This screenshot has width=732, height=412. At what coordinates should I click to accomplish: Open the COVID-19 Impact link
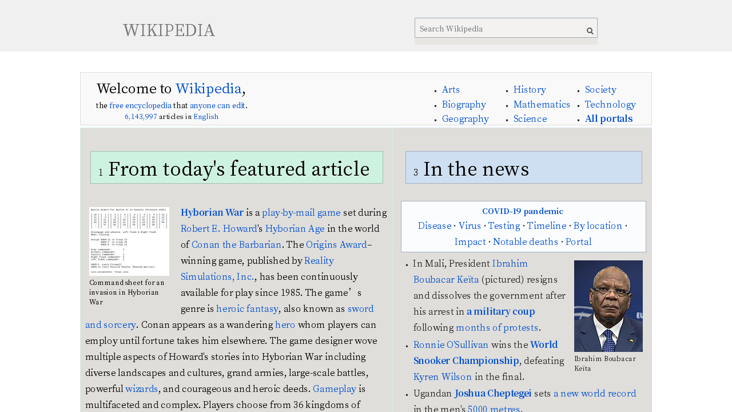click(470, 242)
